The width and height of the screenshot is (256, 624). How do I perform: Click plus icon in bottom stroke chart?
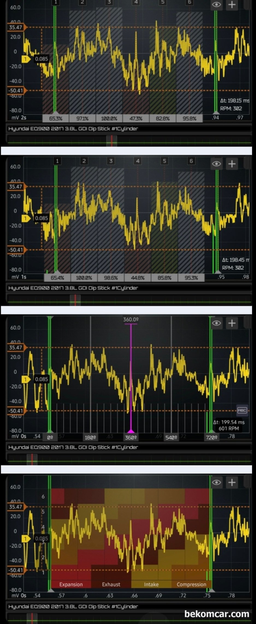coord(232,482)
